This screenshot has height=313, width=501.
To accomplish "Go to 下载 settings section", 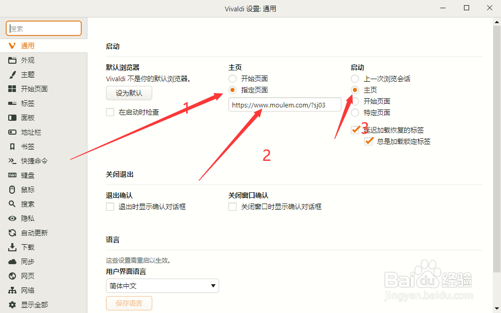I will click(43, 247).
